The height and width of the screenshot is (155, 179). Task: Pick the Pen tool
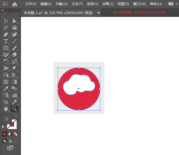point(6,35)
